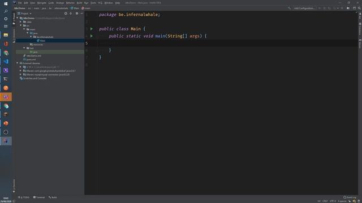Open the Navigate menu

[x=42, y=3]
